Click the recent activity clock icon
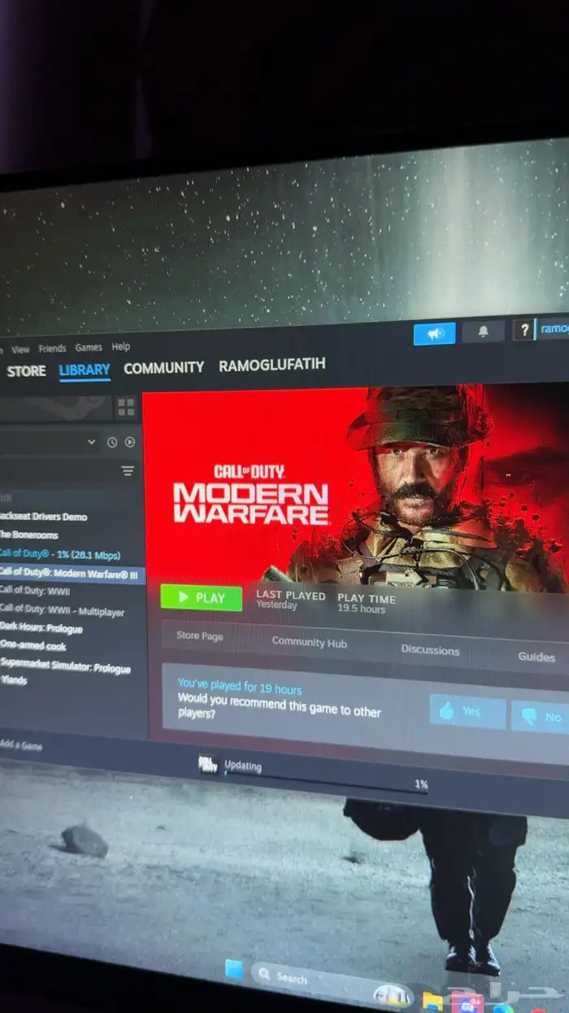 point(112,442)
